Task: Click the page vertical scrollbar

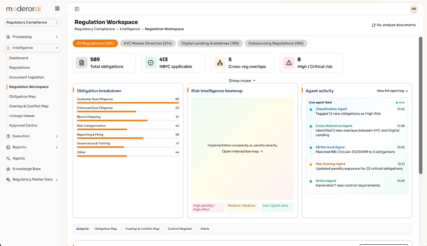Action: tap(420, 105)
